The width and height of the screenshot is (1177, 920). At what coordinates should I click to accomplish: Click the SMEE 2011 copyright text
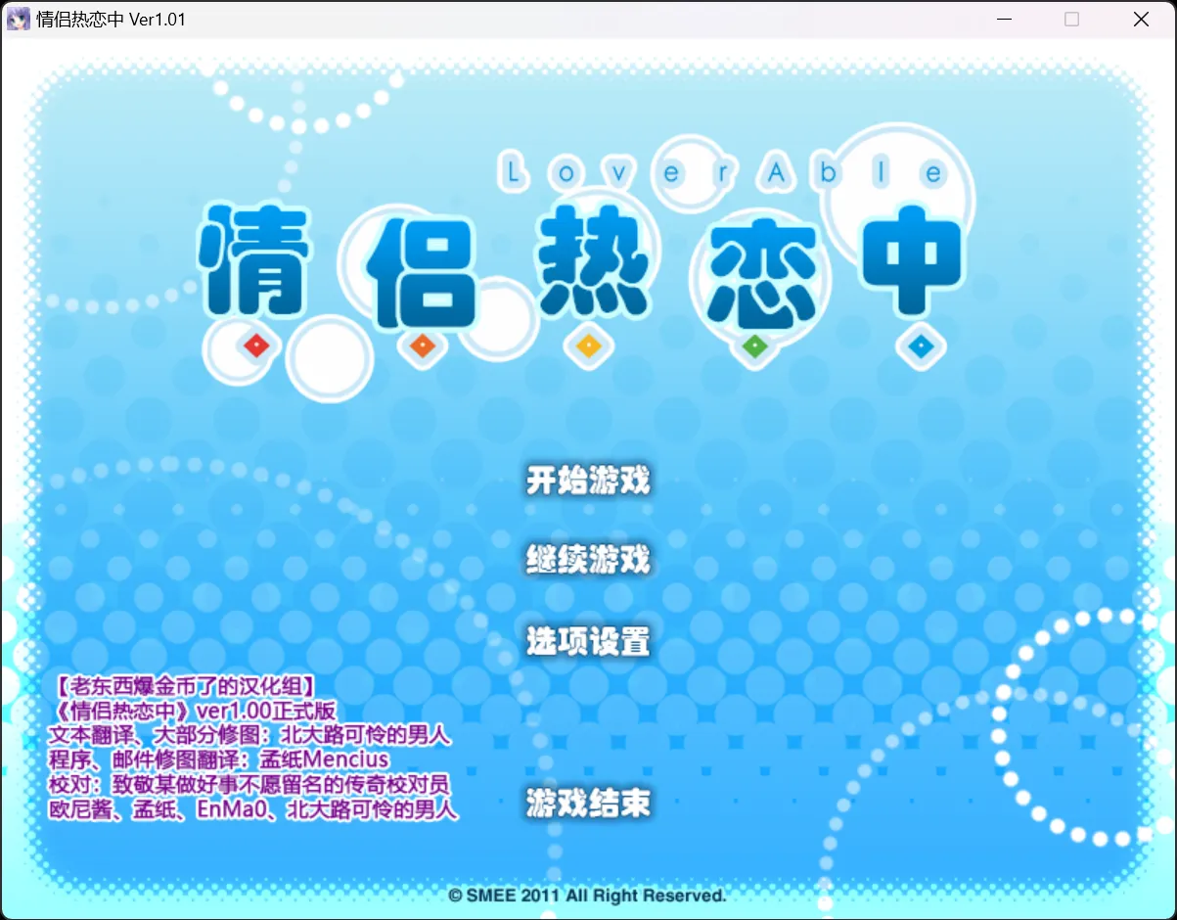click(588, 896)
